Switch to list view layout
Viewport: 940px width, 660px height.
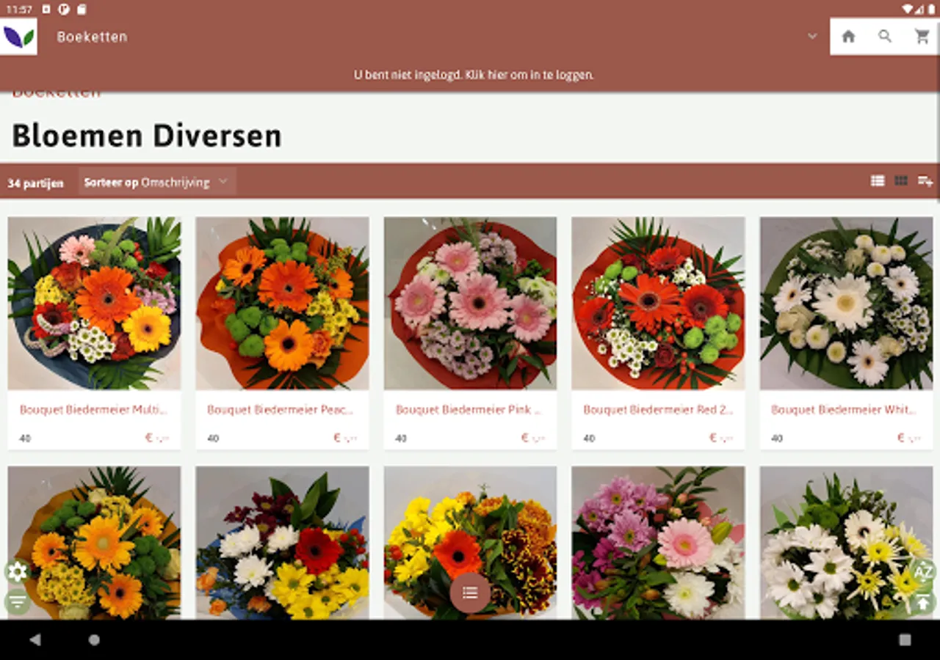(878, 181)
